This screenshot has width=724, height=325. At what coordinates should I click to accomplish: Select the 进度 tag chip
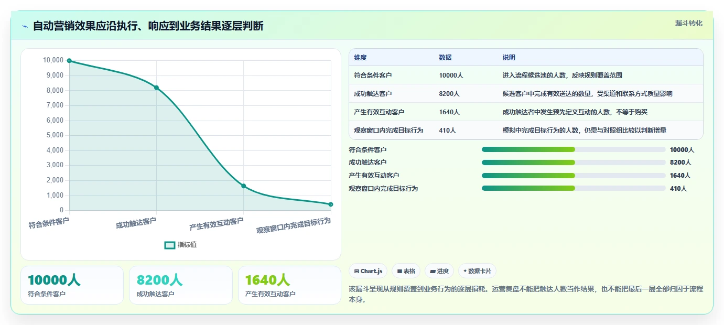tap(439, 271)
